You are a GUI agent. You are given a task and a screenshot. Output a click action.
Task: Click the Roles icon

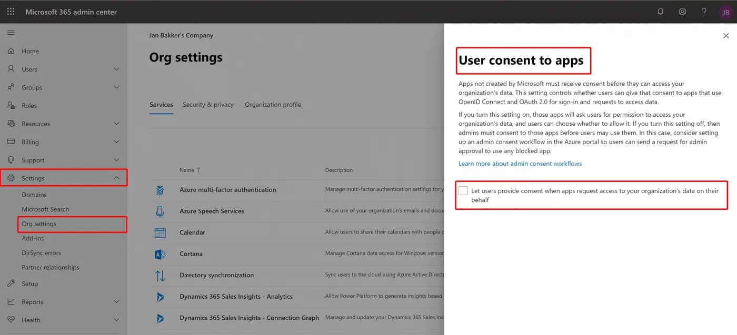pyautogui.click(x=11, y=105)
